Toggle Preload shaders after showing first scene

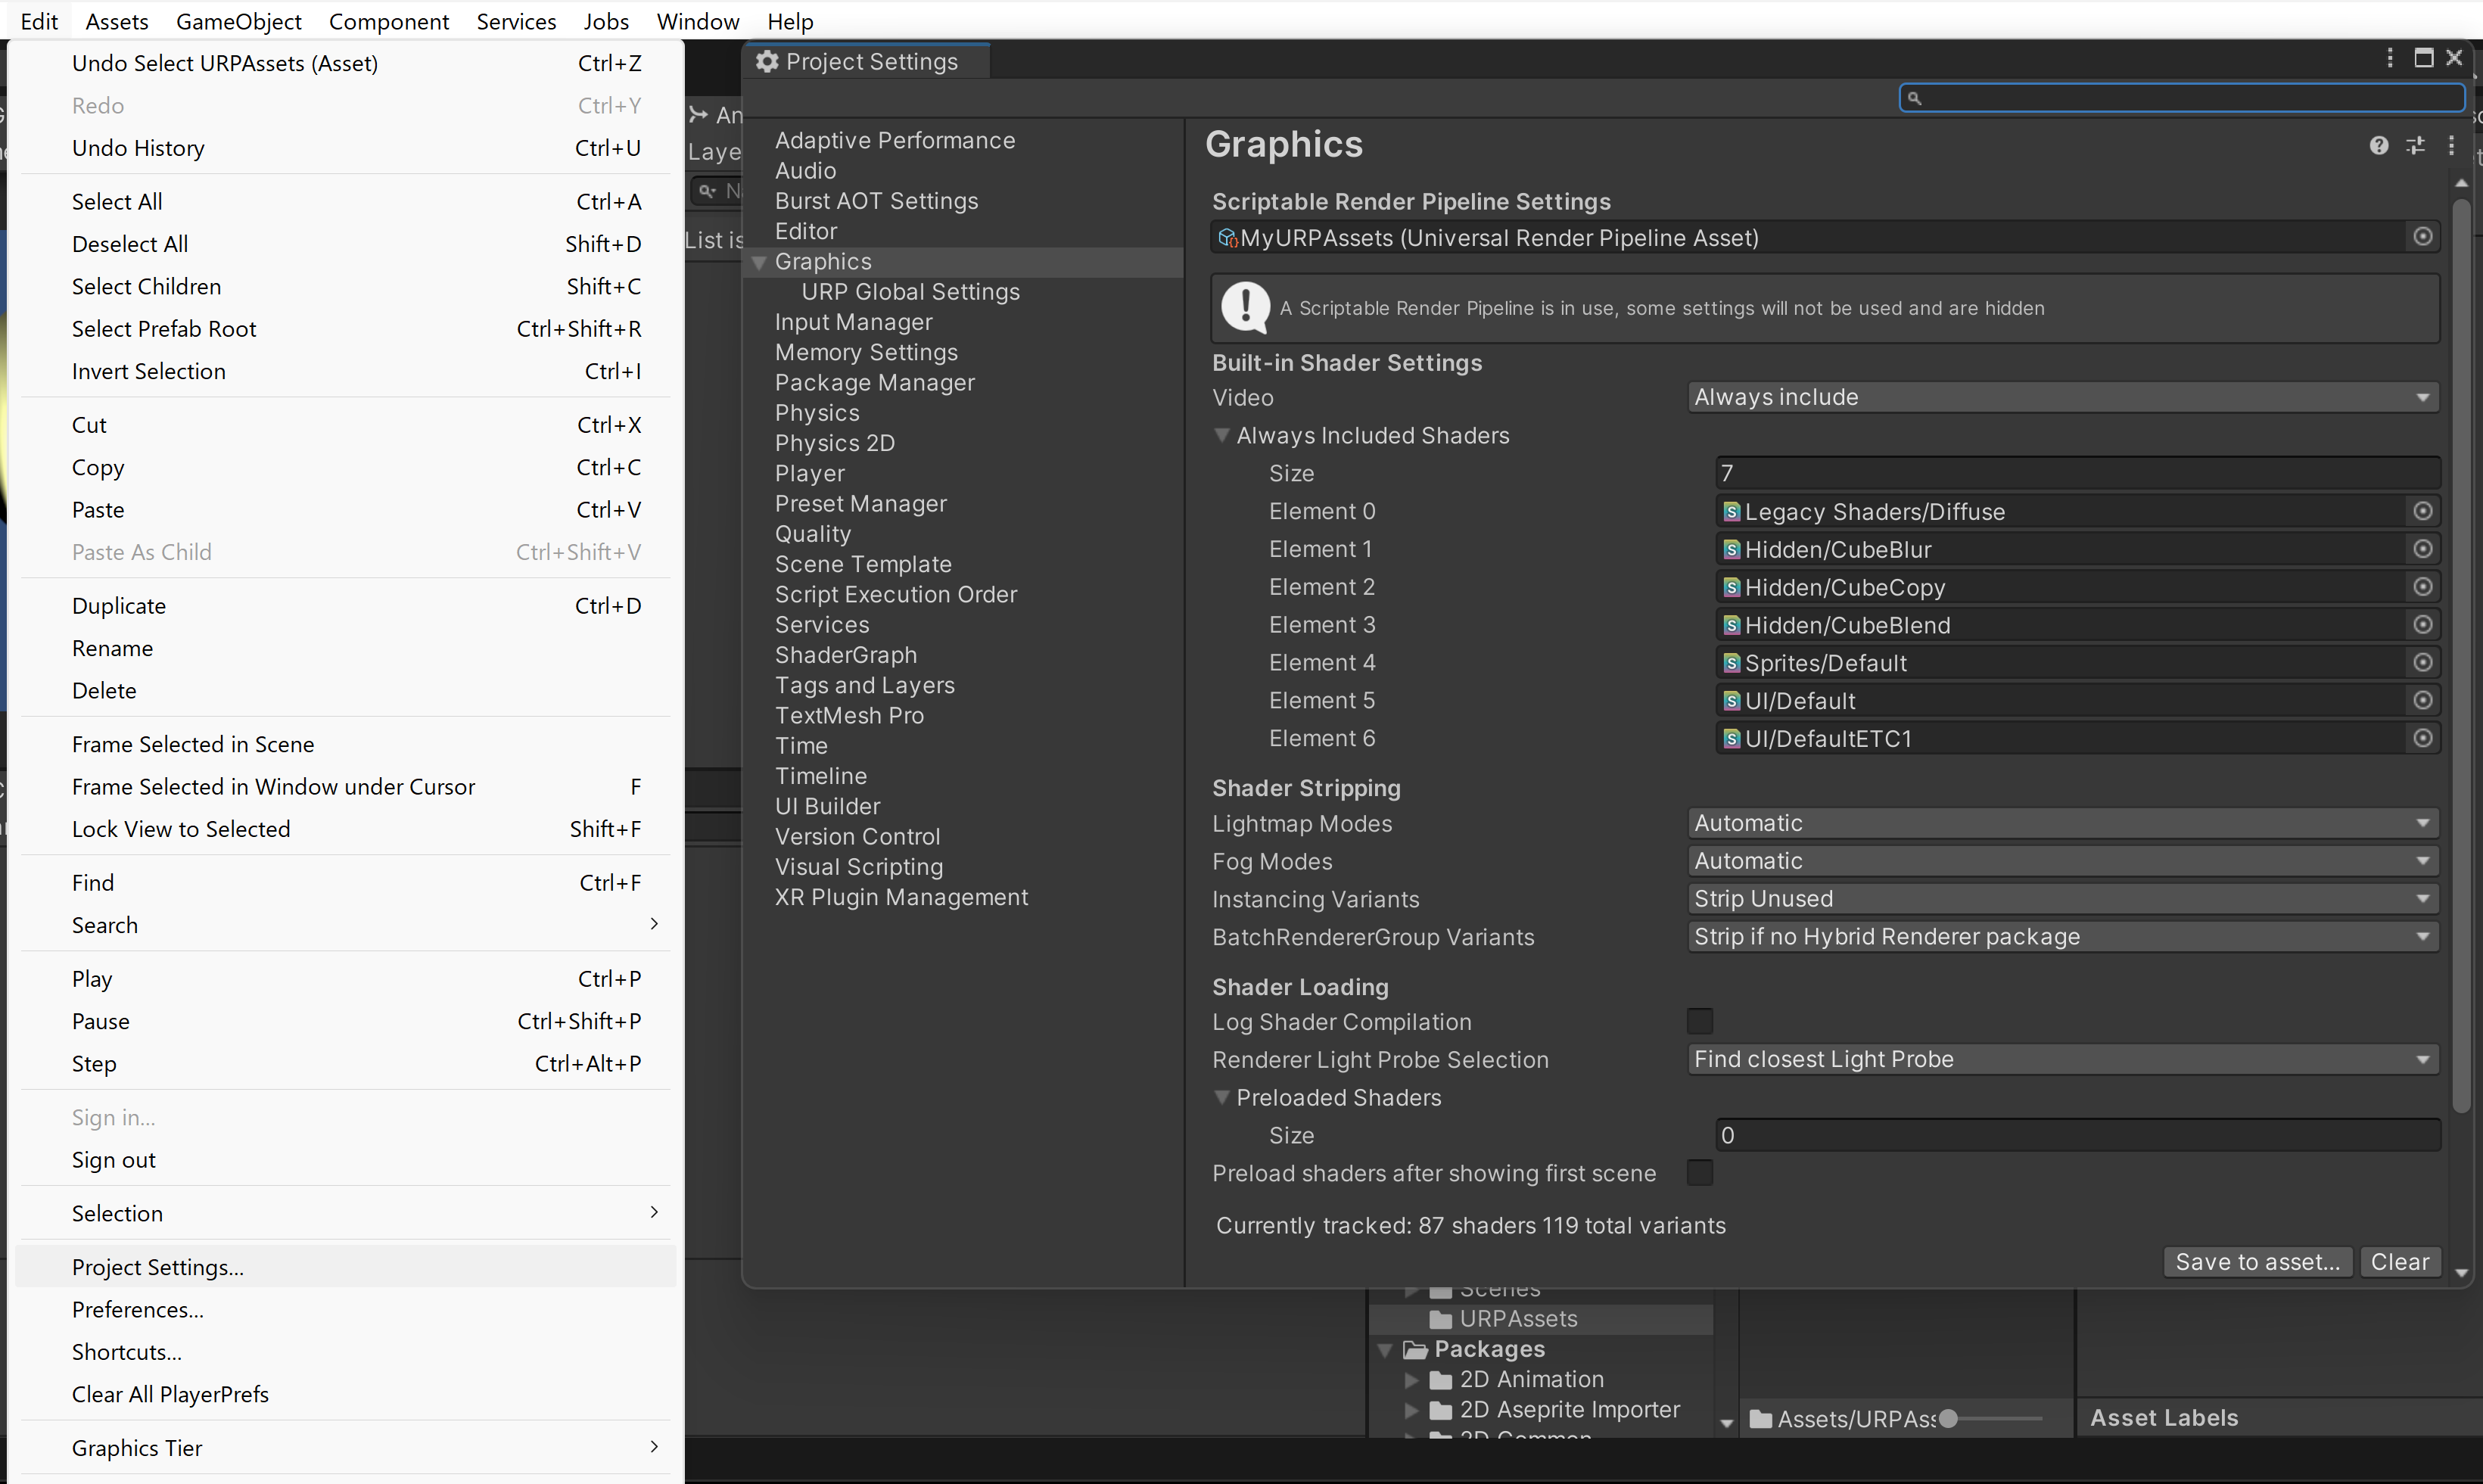(x=1699, y=1172)
